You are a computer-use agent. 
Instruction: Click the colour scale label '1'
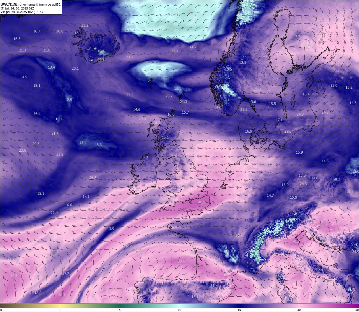(60, 310)
